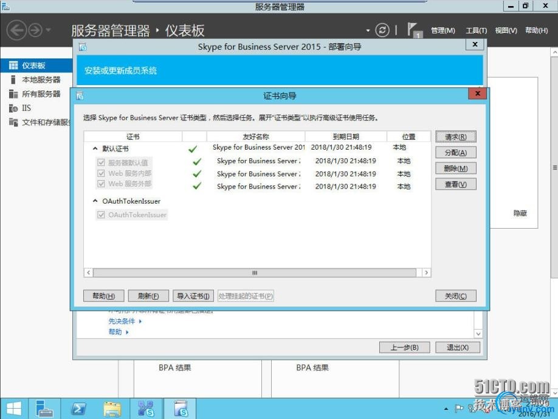Toggle the Web 服务外部 checkbox
Image resolution: width=558 pixels, height=419 pixels.
[101, 184]
